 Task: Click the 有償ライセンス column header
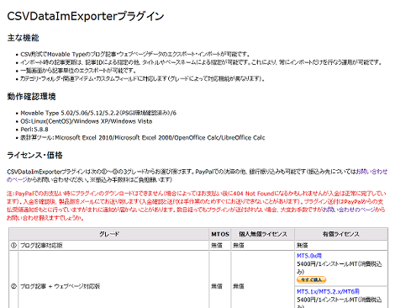pyautogui.click(x=341, y=234)
